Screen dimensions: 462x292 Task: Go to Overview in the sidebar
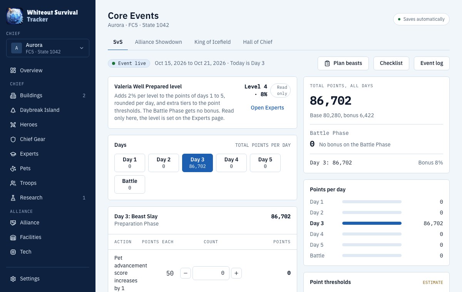[48, 70]
